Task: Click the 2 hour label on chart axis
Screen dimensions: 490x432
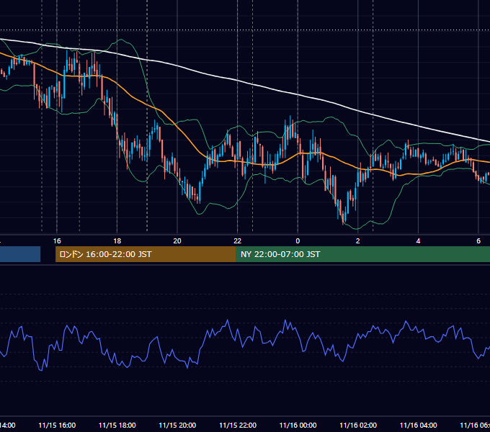Action: point(358,241)
